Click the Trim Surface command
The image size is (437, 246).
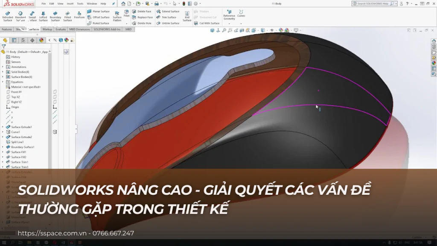(x=166, y=17)
